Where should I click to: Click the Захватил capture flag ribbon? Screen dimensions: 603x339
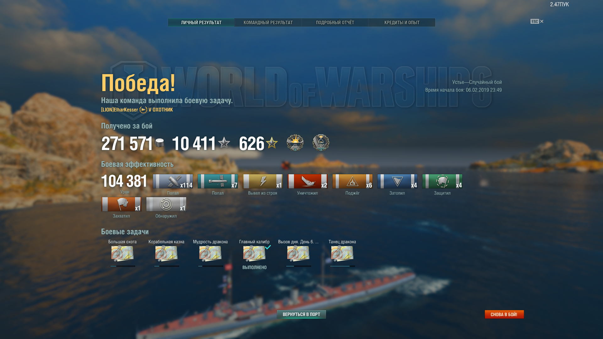(x=121, y=204)
